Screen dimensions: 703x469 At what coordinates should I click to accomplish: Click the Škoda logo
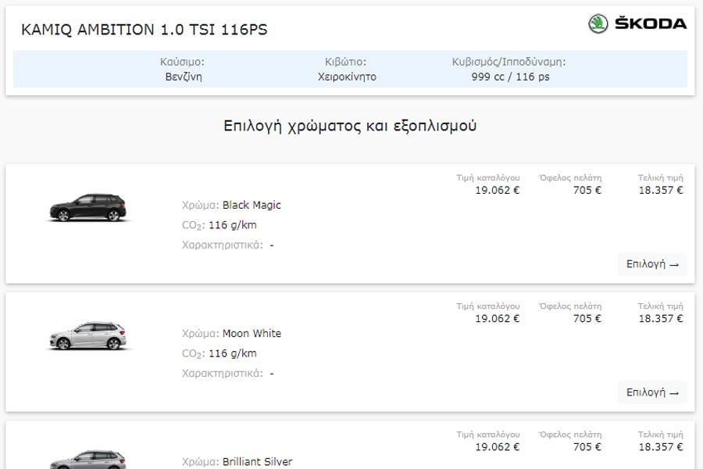(637, 23)
